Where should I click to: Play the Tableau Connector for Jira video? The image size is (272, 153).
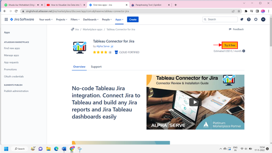(195, 102)
